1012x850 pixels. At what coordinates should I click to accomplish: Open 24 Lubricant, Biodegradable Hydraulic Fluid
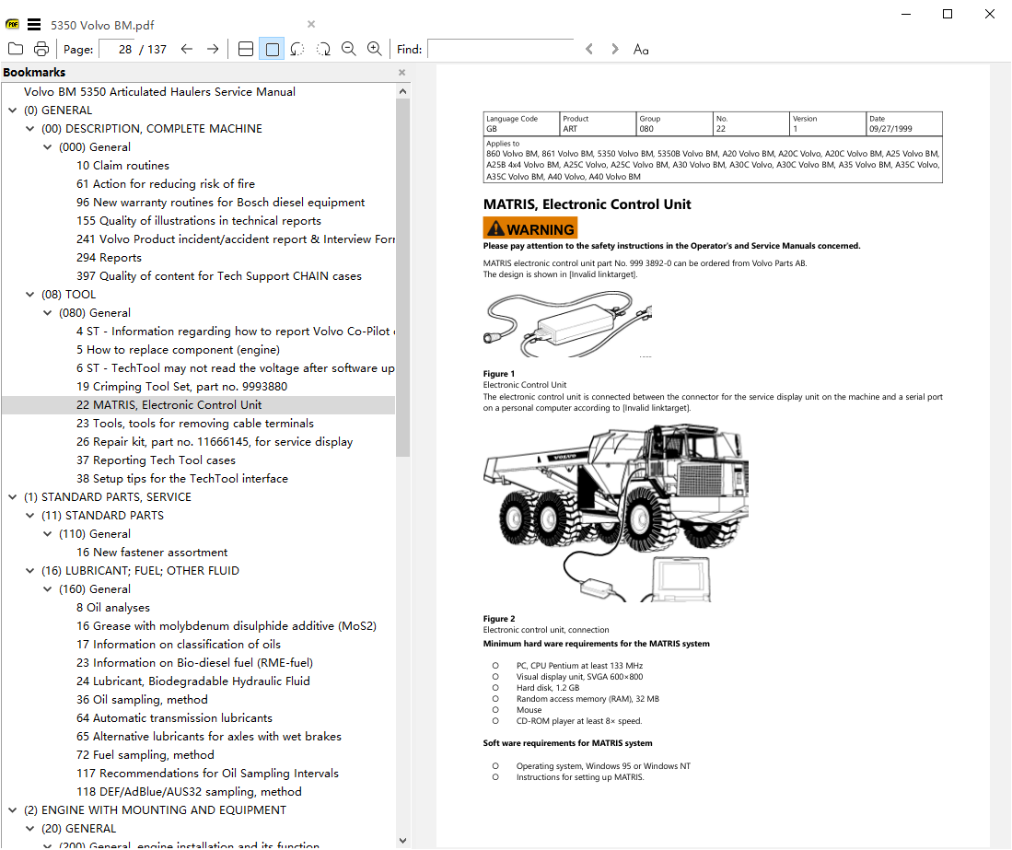(193, 681)
